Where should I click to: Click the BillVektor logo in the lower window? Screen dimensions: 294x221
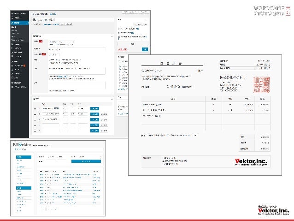[22, 145]
